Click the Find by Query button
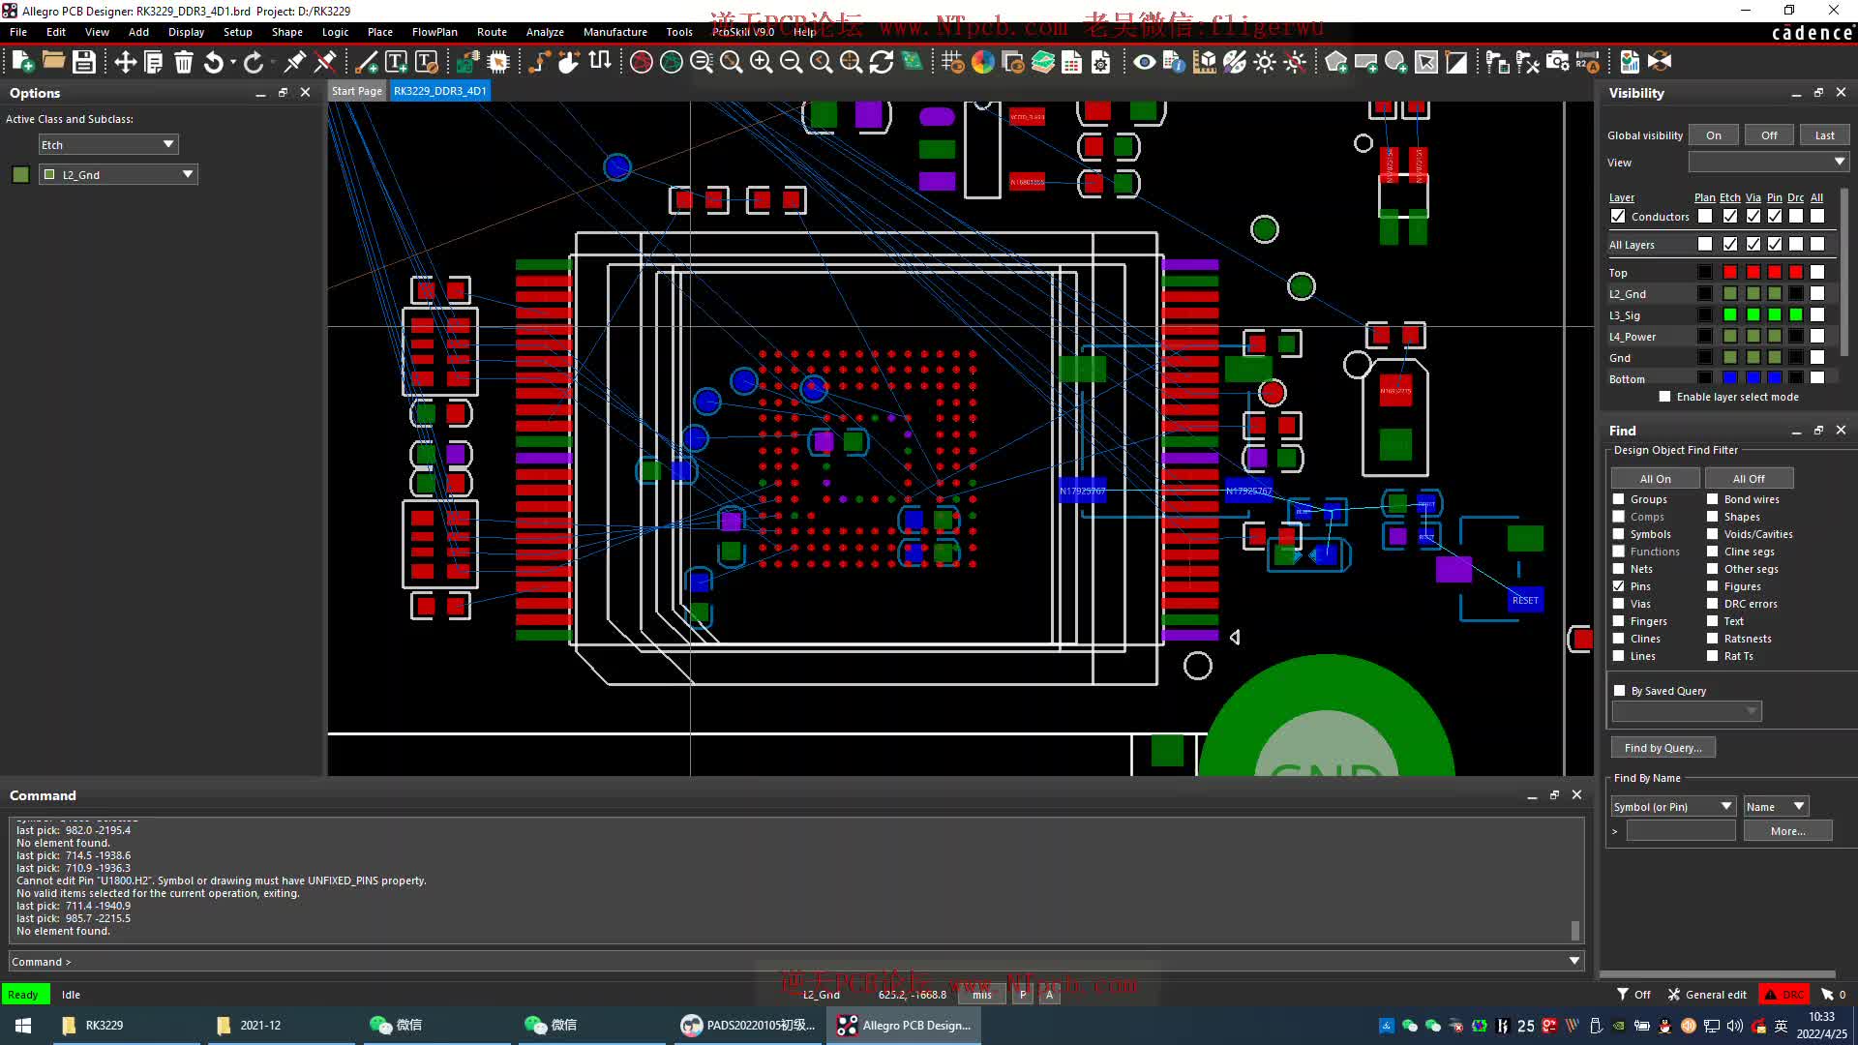This screenshot has width=1858, height=1045. point(1663,748)
